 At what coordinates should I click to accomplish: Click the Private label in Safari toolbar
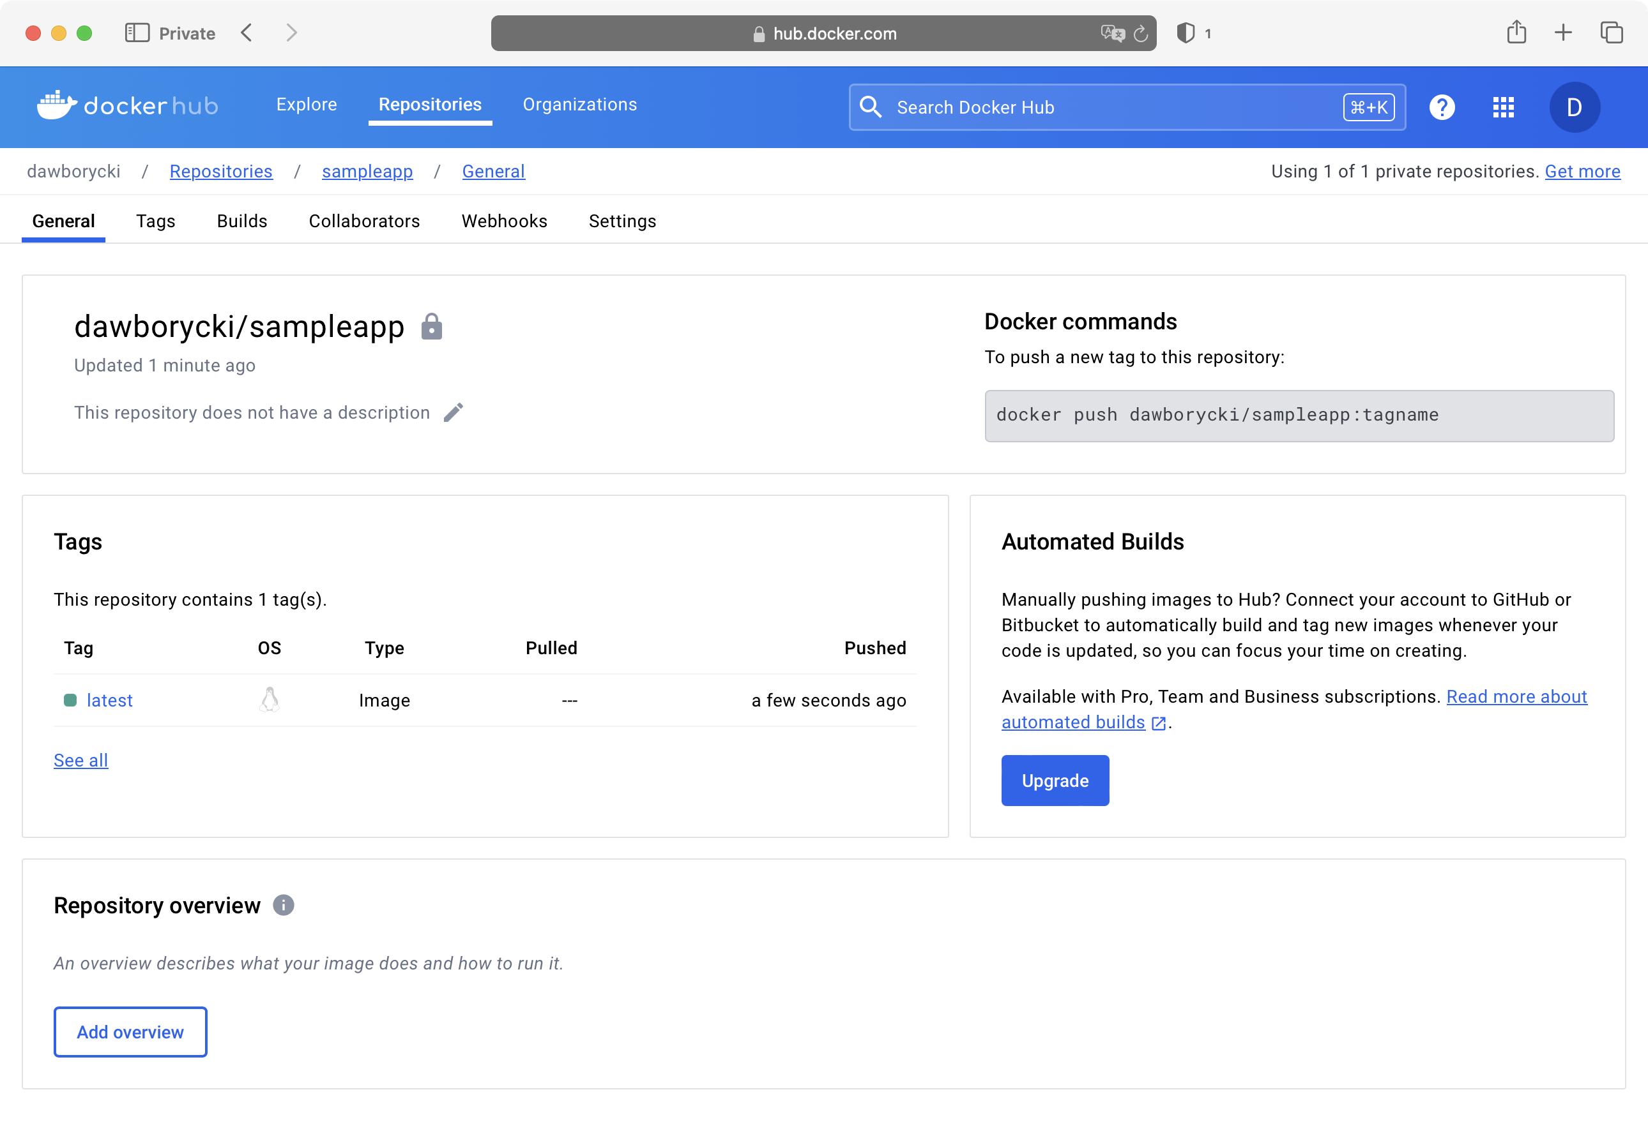[187, 33]
